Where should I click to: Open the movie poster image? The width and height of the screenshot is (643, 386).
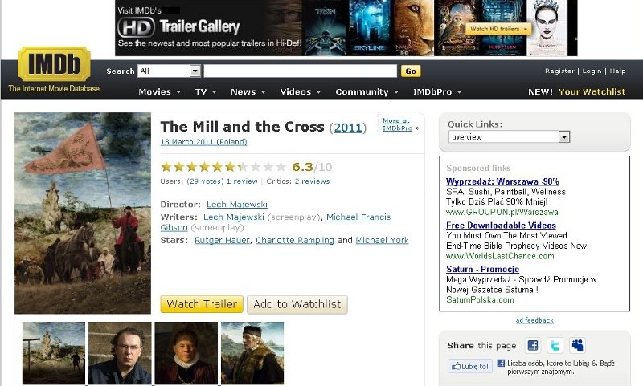83,213
